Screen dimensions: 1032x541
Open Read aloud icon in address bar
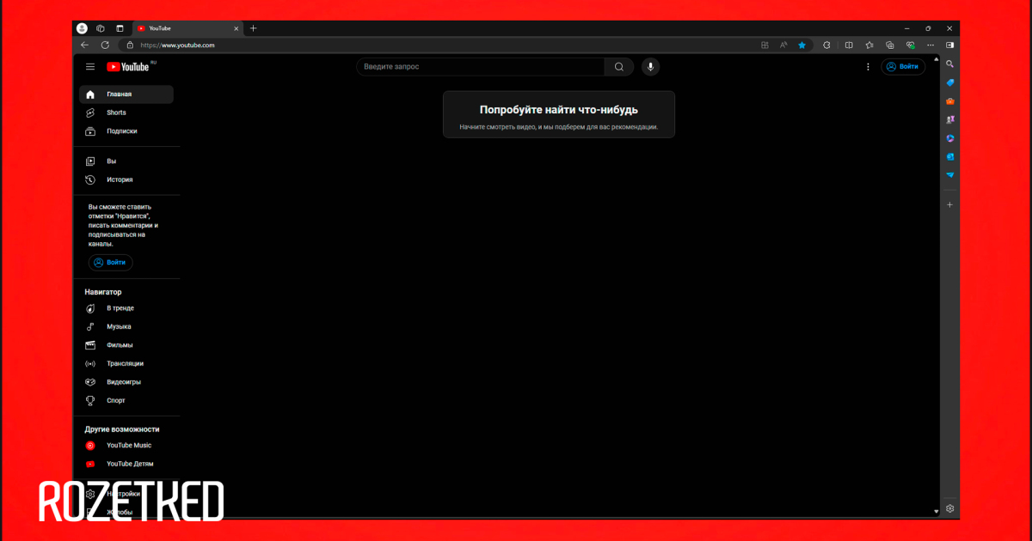point(783,45)
